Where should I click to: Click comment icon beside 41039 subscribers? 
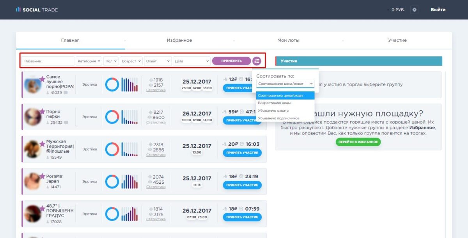(x=66, y=93)
